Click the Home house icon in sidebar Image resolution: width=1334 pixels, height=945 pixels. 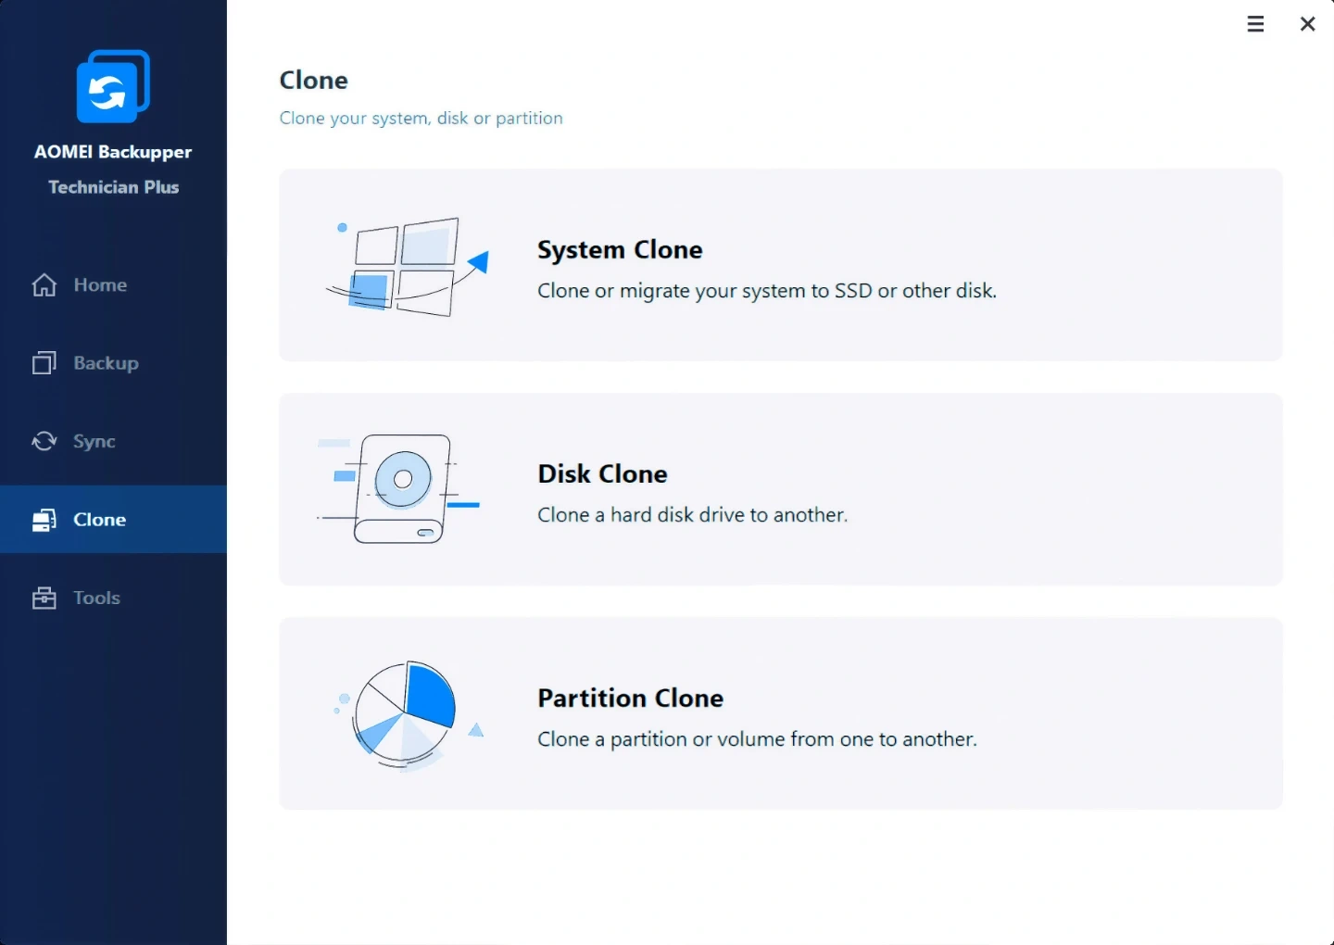(x=44, y=285)
